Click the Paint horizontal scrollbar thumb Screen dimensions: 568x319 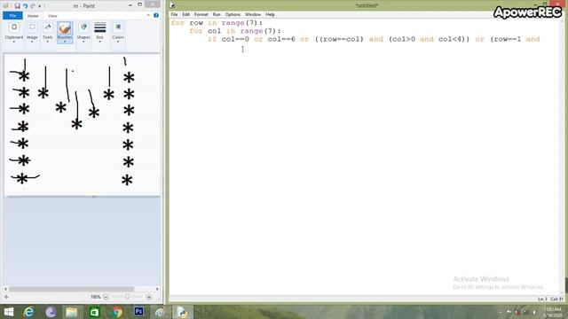point(71,289)
